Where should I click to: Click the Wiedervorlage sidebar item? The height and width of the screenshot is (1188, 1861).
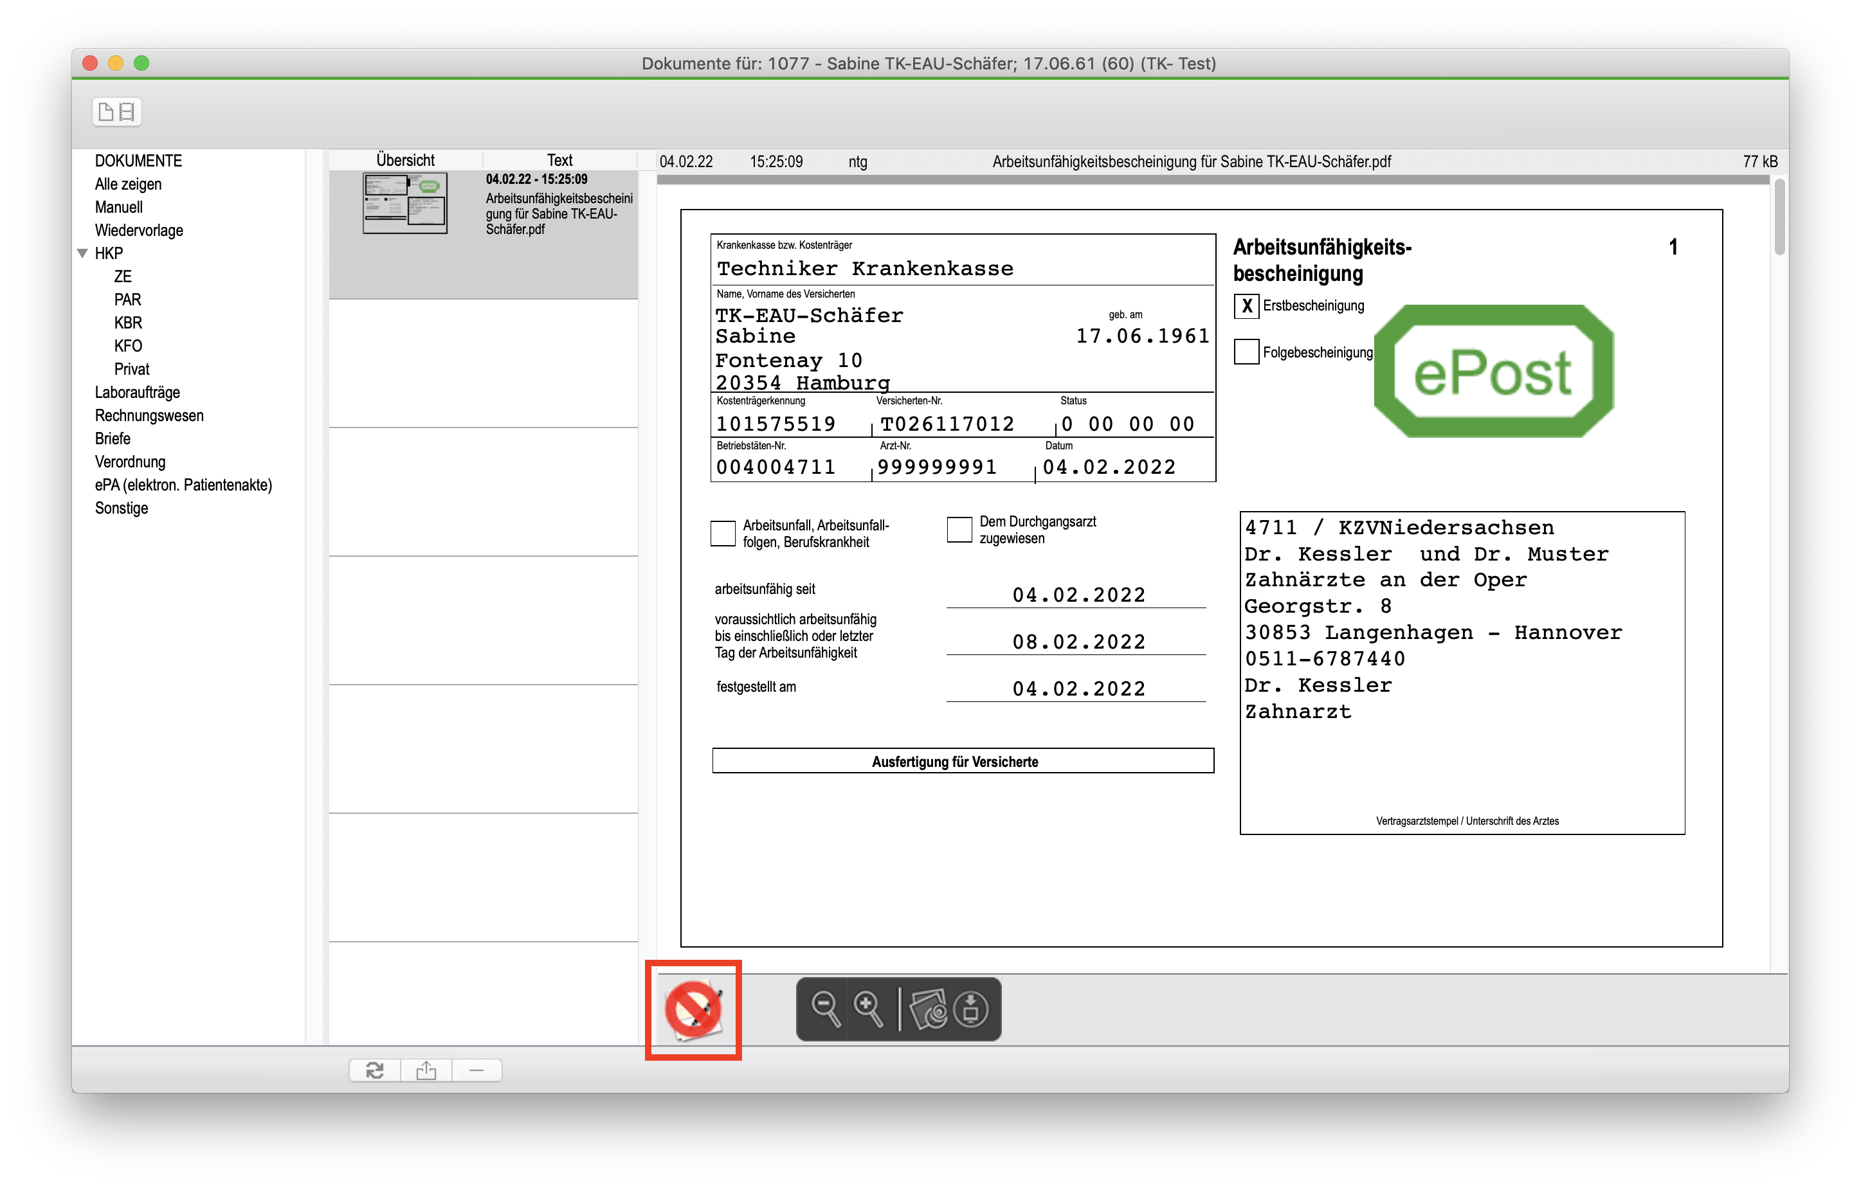coord(139,230)
